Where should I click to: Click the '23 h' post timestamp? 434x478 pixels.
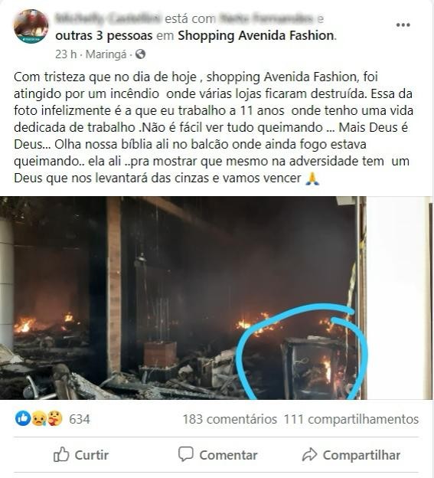click(x=66, y=54)
